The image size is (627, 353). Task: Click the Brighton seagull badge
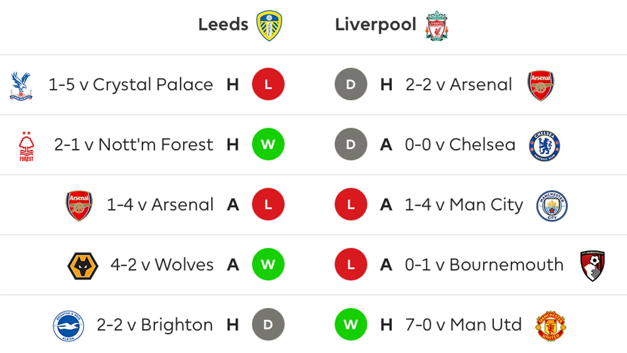coord(68,326)
